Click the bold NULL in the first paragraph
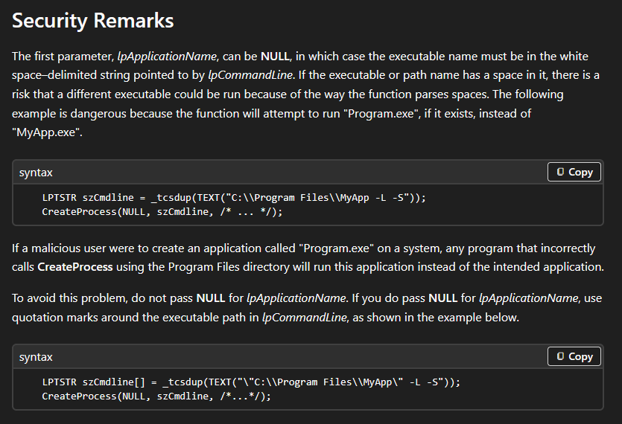 (276, 57)
